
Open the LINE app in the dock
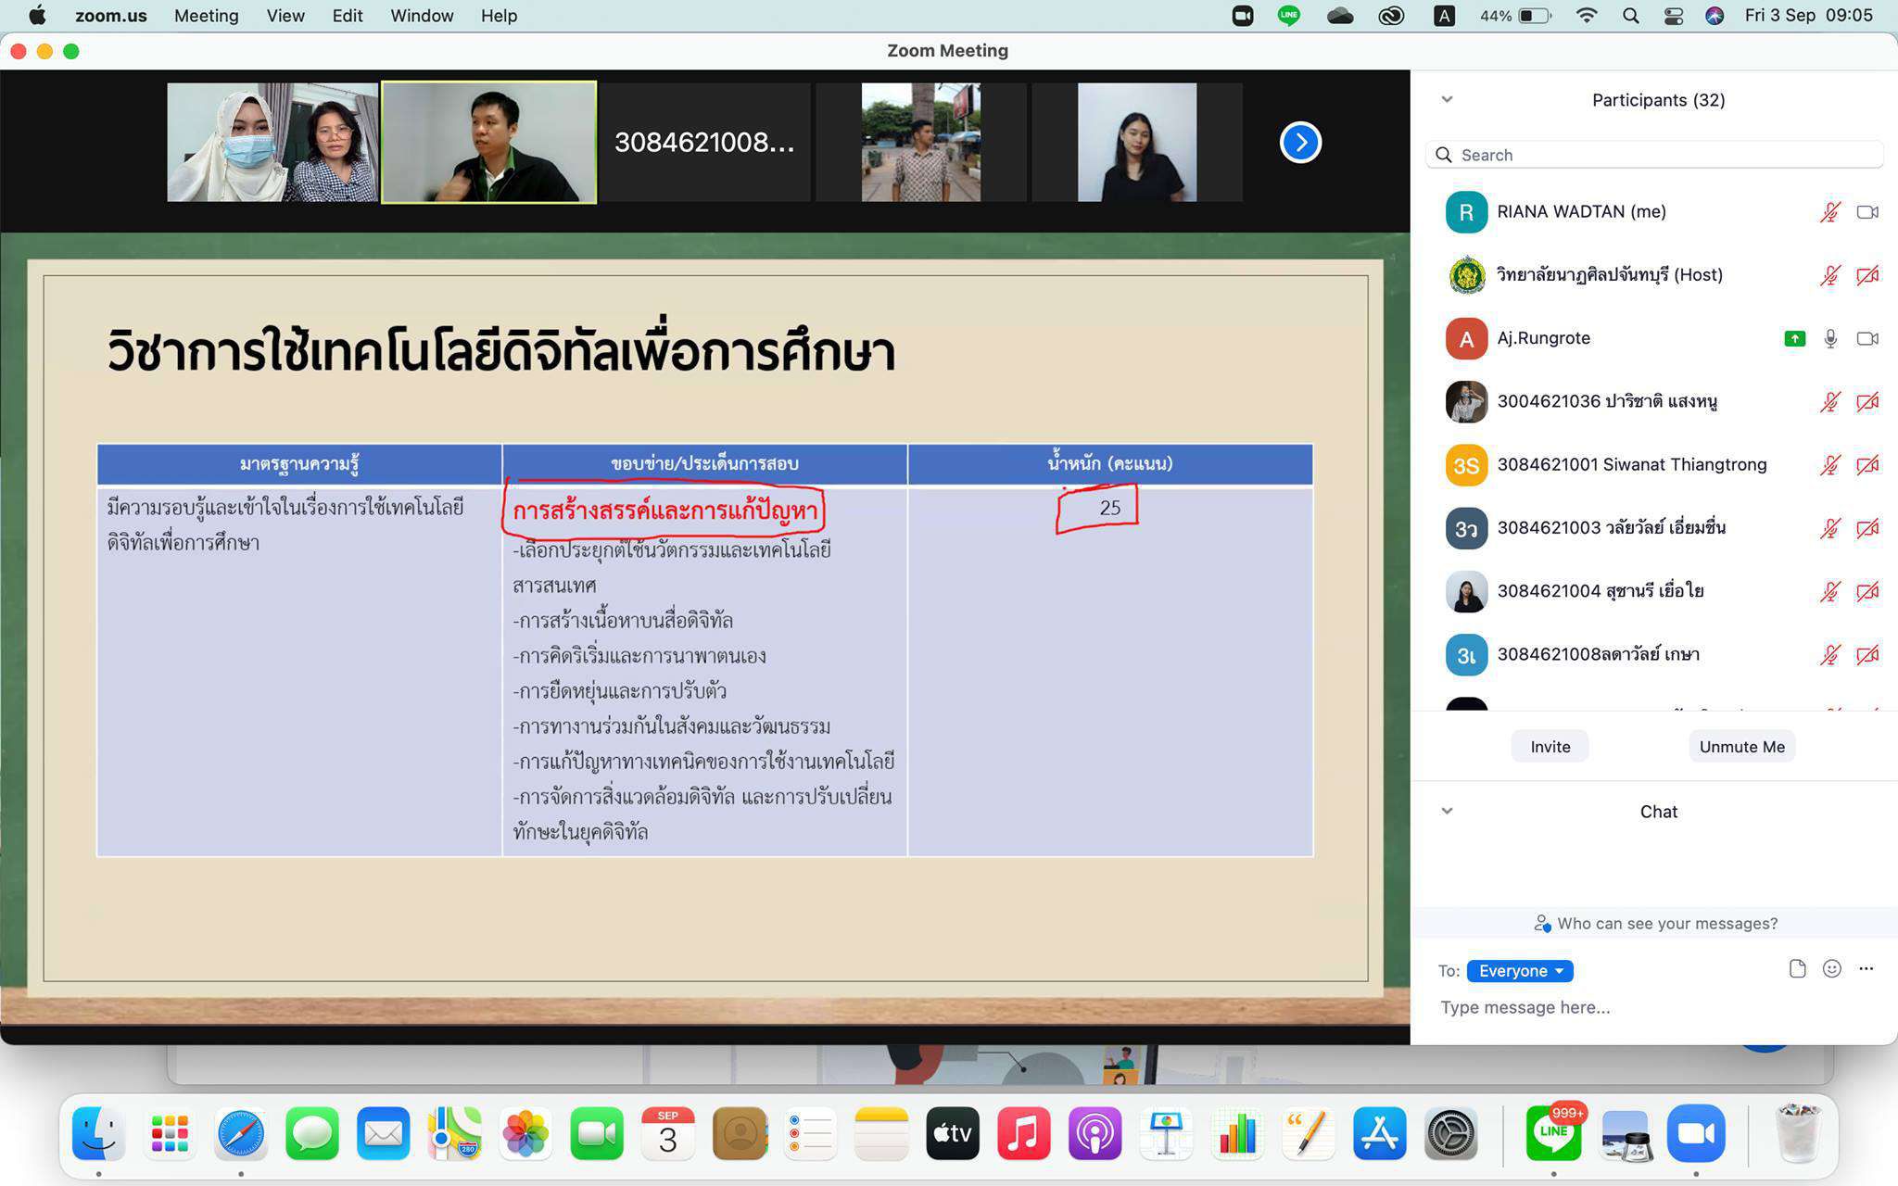1553,1133
